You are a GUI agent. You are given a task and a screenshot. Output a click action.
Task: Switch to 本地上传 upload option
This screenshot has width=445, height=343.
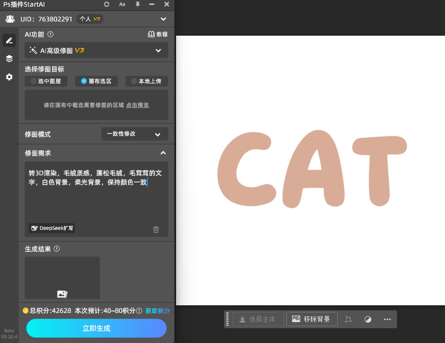pos(146,81)
